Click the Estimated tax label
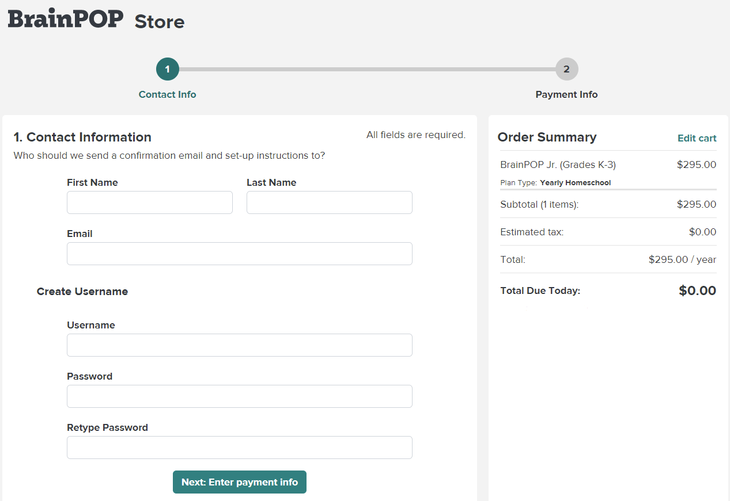Screen dimensions: 730x501 tap(532, 232)
